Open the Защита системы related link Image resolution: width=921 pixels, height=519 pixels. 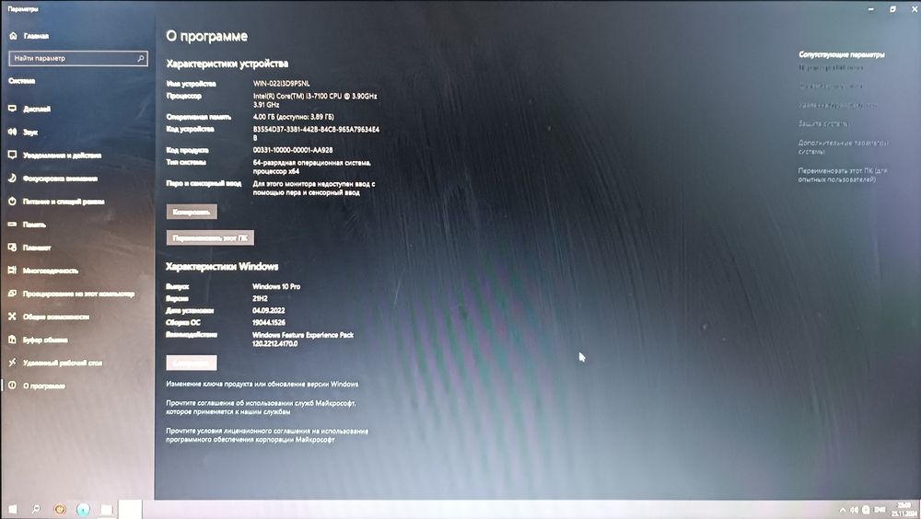pos(822,123)
